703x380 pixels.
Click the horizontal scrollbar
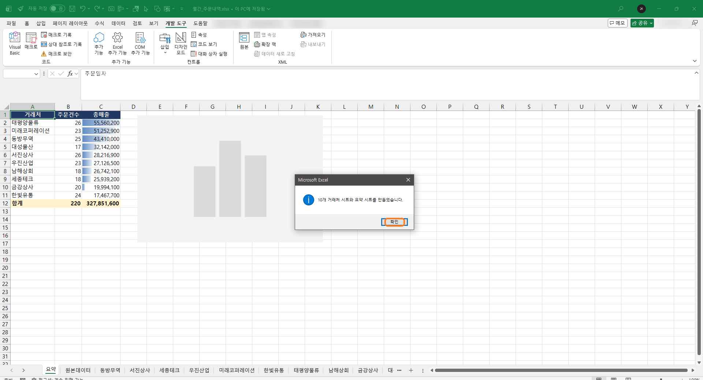pyautogui.click(x=561, y=370)
